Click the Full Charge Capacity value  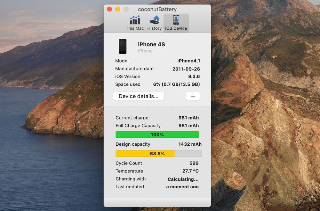[188, 126]
